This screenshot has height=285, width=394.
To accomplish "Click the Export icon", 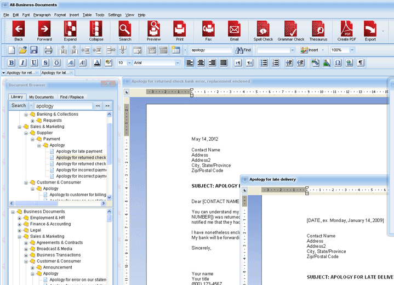I will pyautogui.click(x=370, y=31).
